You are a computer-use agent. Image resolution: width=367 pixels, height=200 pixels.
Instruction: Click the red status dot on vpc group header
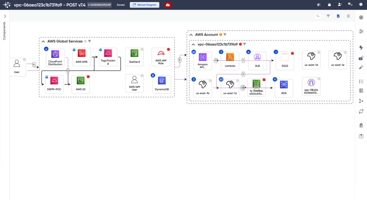click(x=240, y=44)
